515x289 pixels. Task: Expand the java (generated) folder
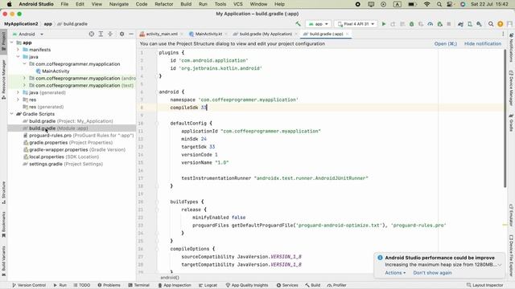(x=18, y=92)
